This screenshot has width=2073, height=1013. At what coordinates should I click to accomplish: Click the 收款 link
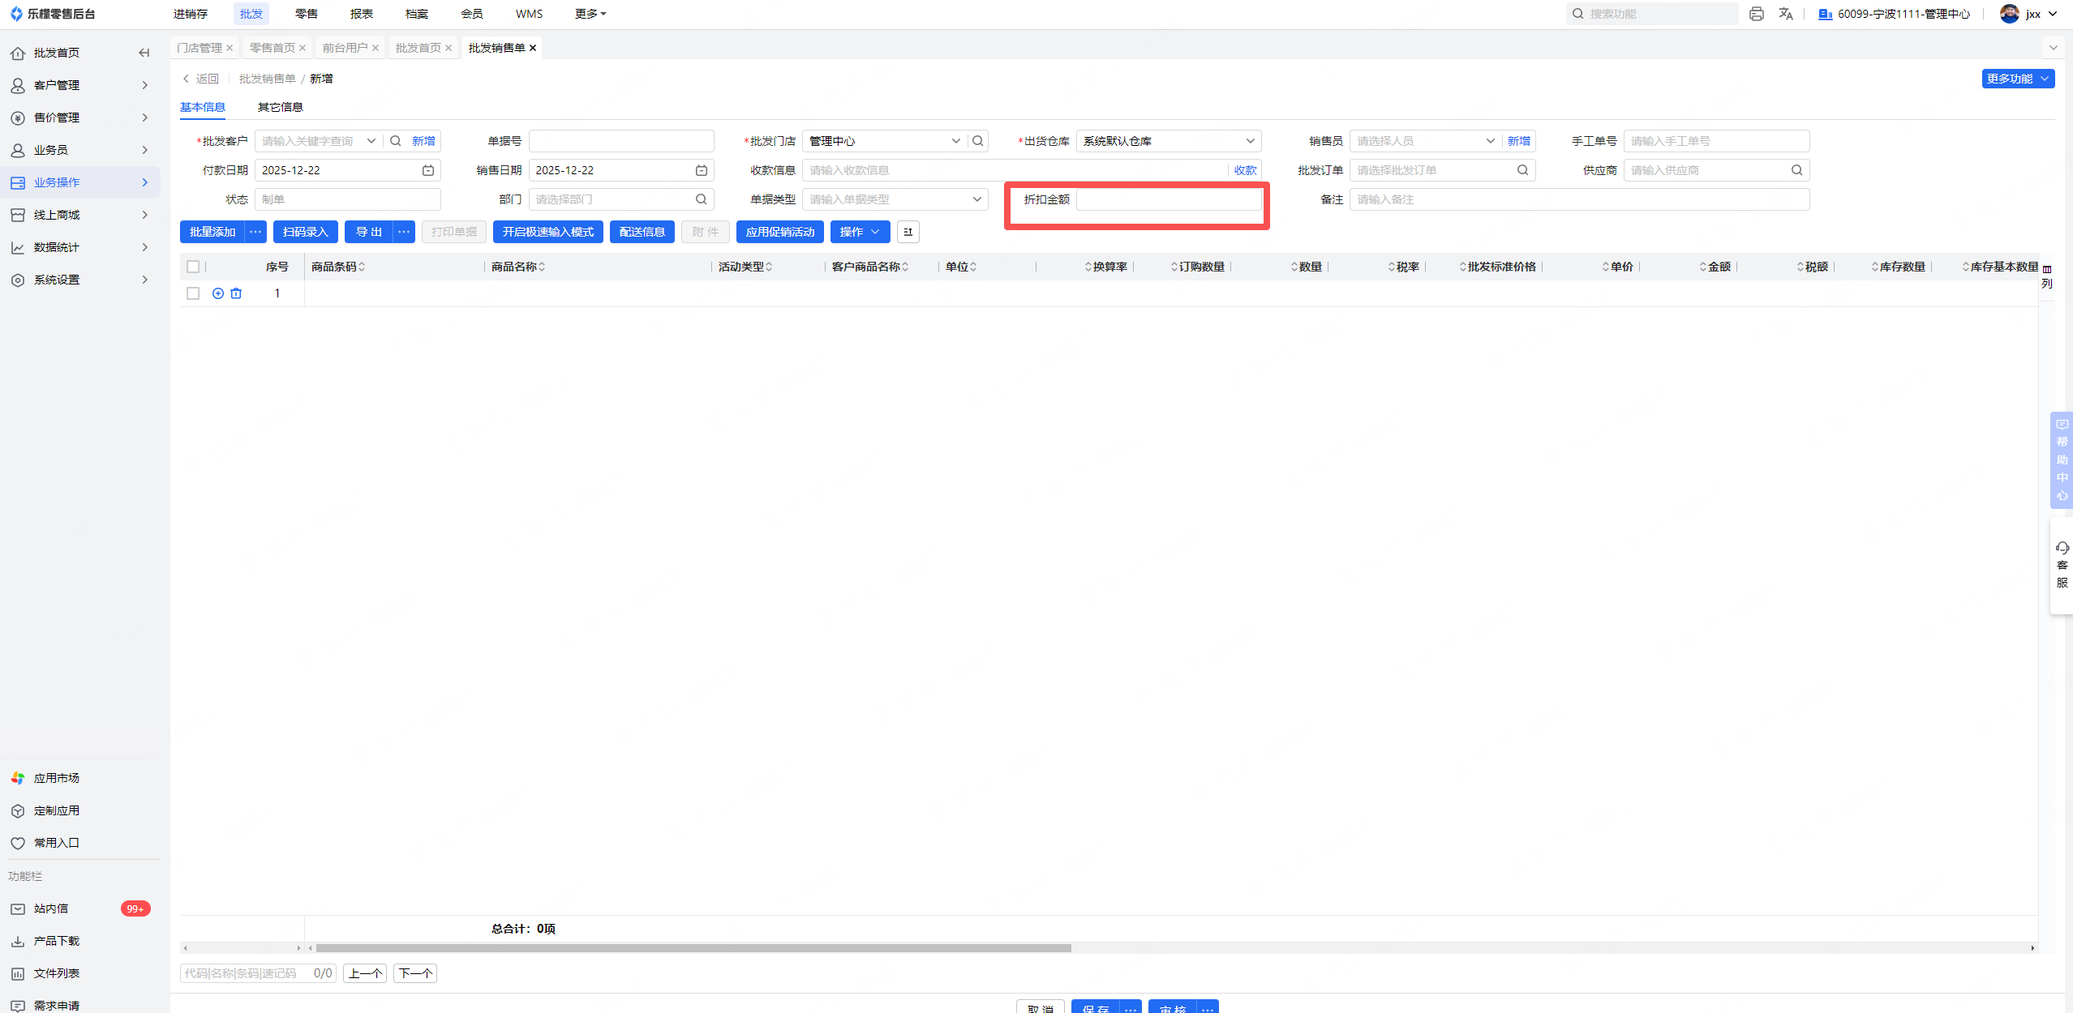(1245, 170)
